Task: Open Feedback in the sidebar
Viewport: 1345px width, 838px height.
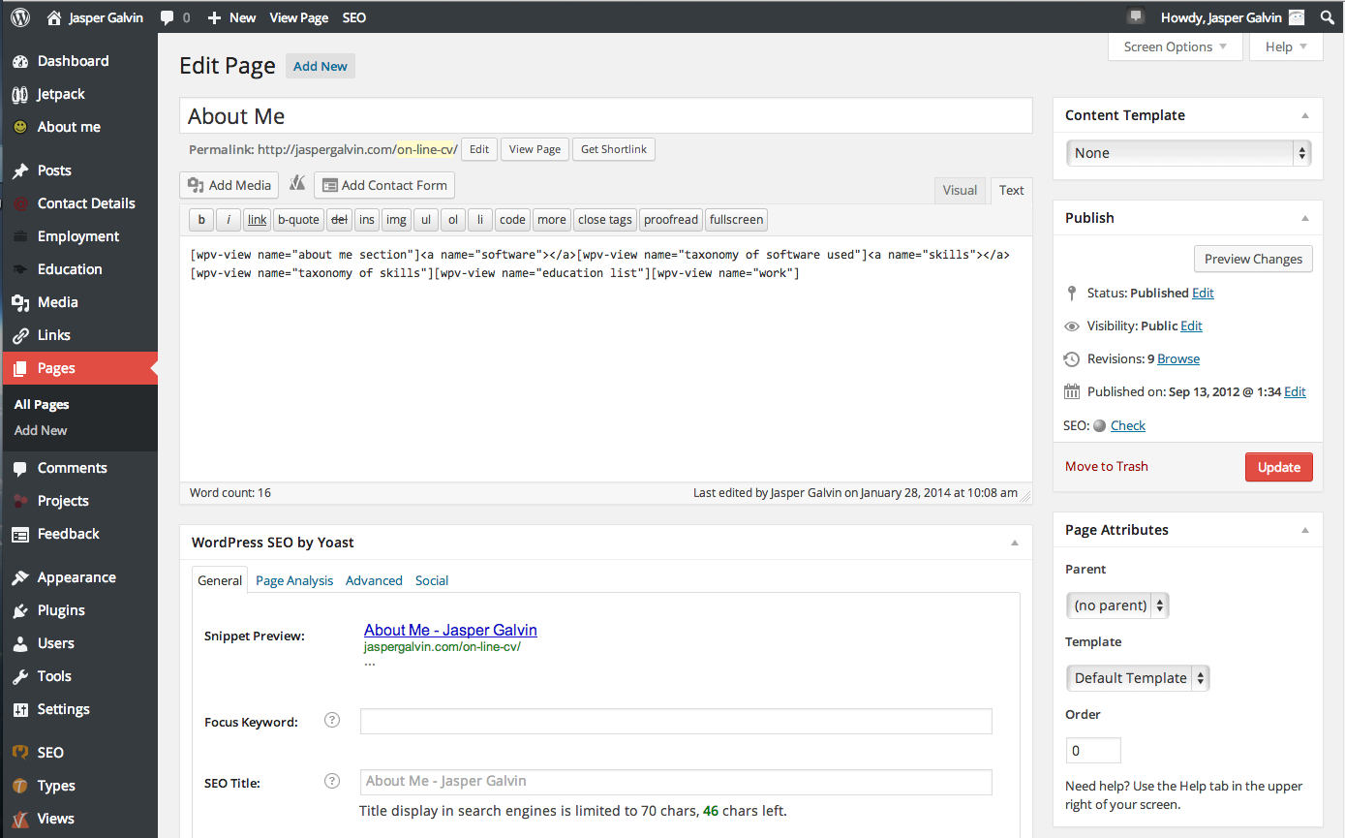Action: (68, 534)
